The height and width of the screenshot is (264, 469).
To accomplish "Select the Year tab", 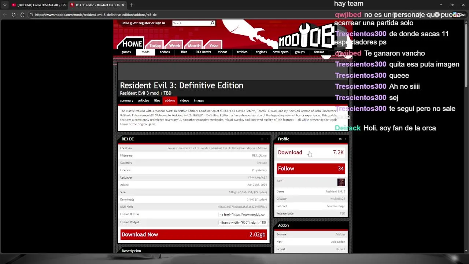I will tap(214, 45).
